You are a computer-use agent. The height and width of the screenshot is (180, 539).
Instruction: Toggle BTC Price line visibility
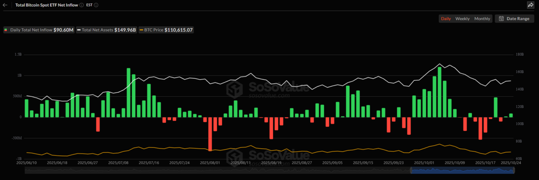tap(166, 30)
